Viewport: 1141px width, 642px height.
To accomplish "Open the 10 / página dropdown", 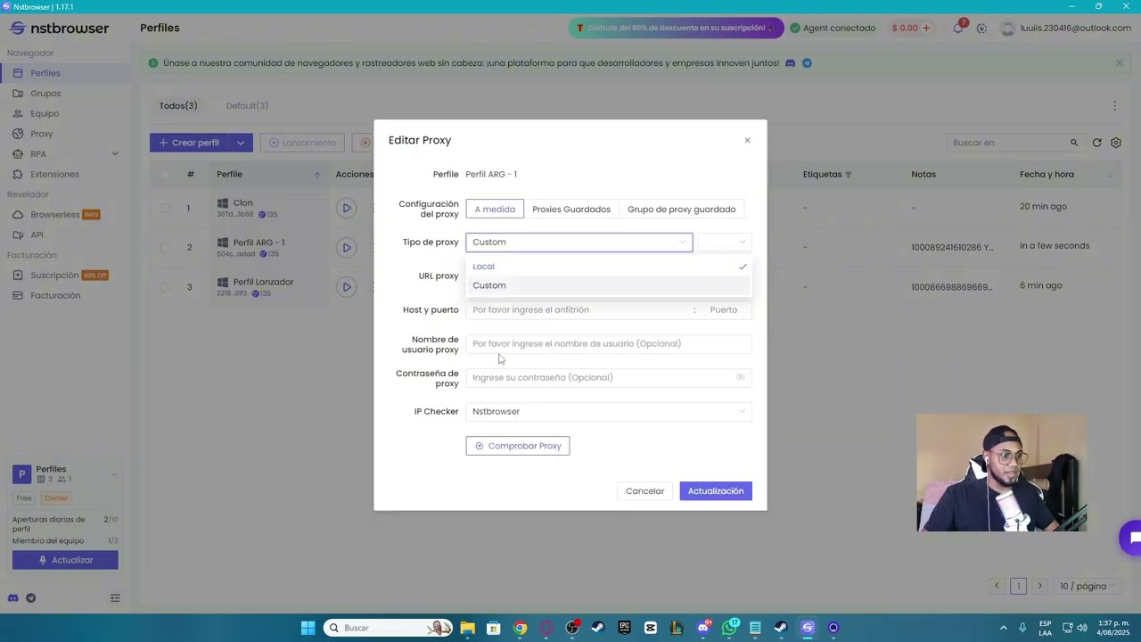I will (x=1087, y=586).
